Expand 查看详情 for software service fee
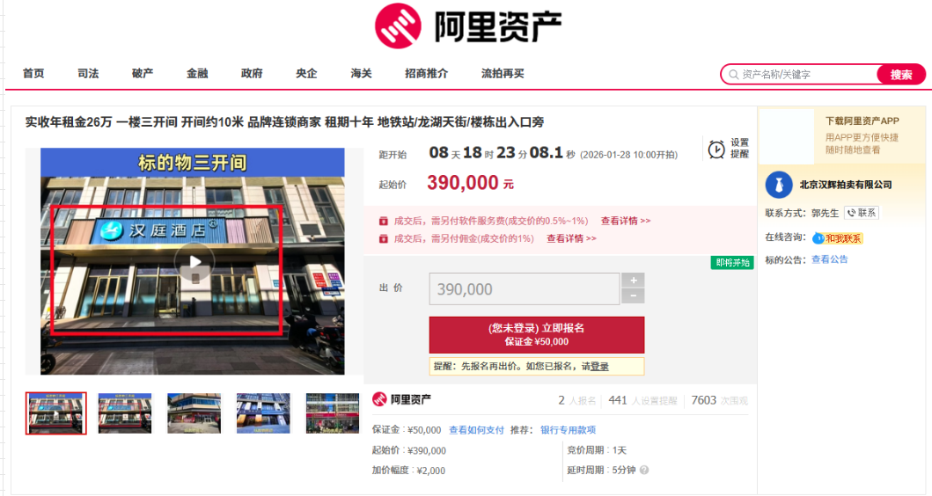The width and height of the screenshot is (932, 496). pos(625,221)
